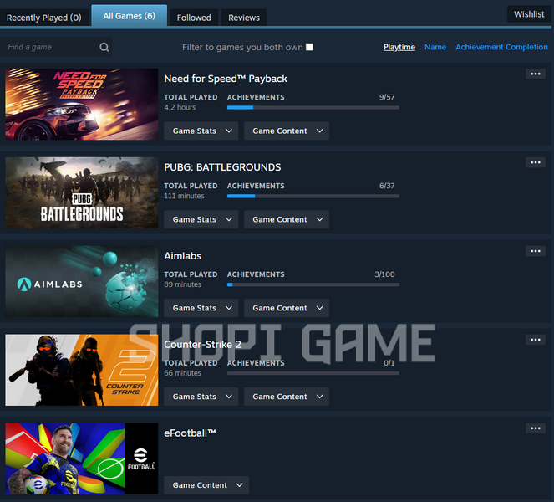Screen dimensions: 554x502
Task: Sort by Achievement Completion
Action: [501, 47]
